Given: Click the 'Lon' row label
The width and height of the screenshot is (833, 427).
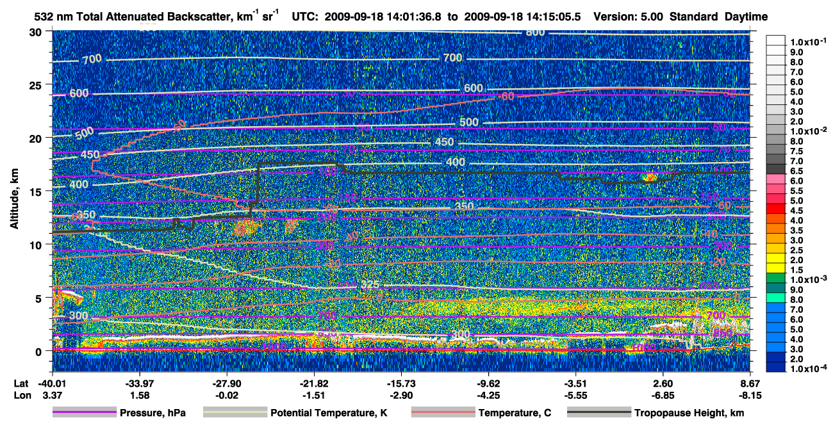Looking at the screenshot, I should 21,395.
